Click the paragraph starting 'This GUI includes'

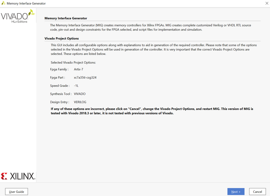pyautogui.click(x=154, y=50)
